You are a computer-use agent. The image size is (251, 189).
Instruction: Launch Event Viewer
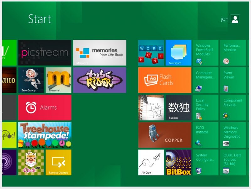[x=232, y=80]
